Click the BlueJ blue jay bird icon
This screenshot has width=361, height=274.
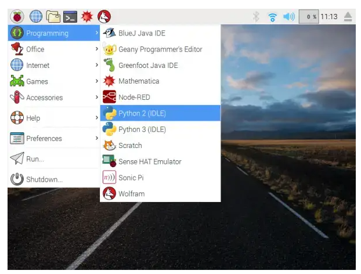point(109,33)
